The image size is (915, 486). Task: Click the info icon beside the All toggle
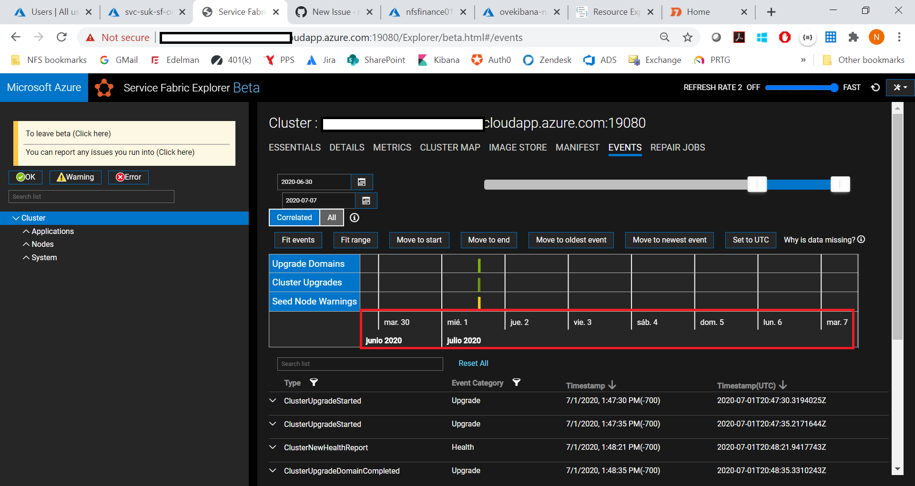coord(354,218)
